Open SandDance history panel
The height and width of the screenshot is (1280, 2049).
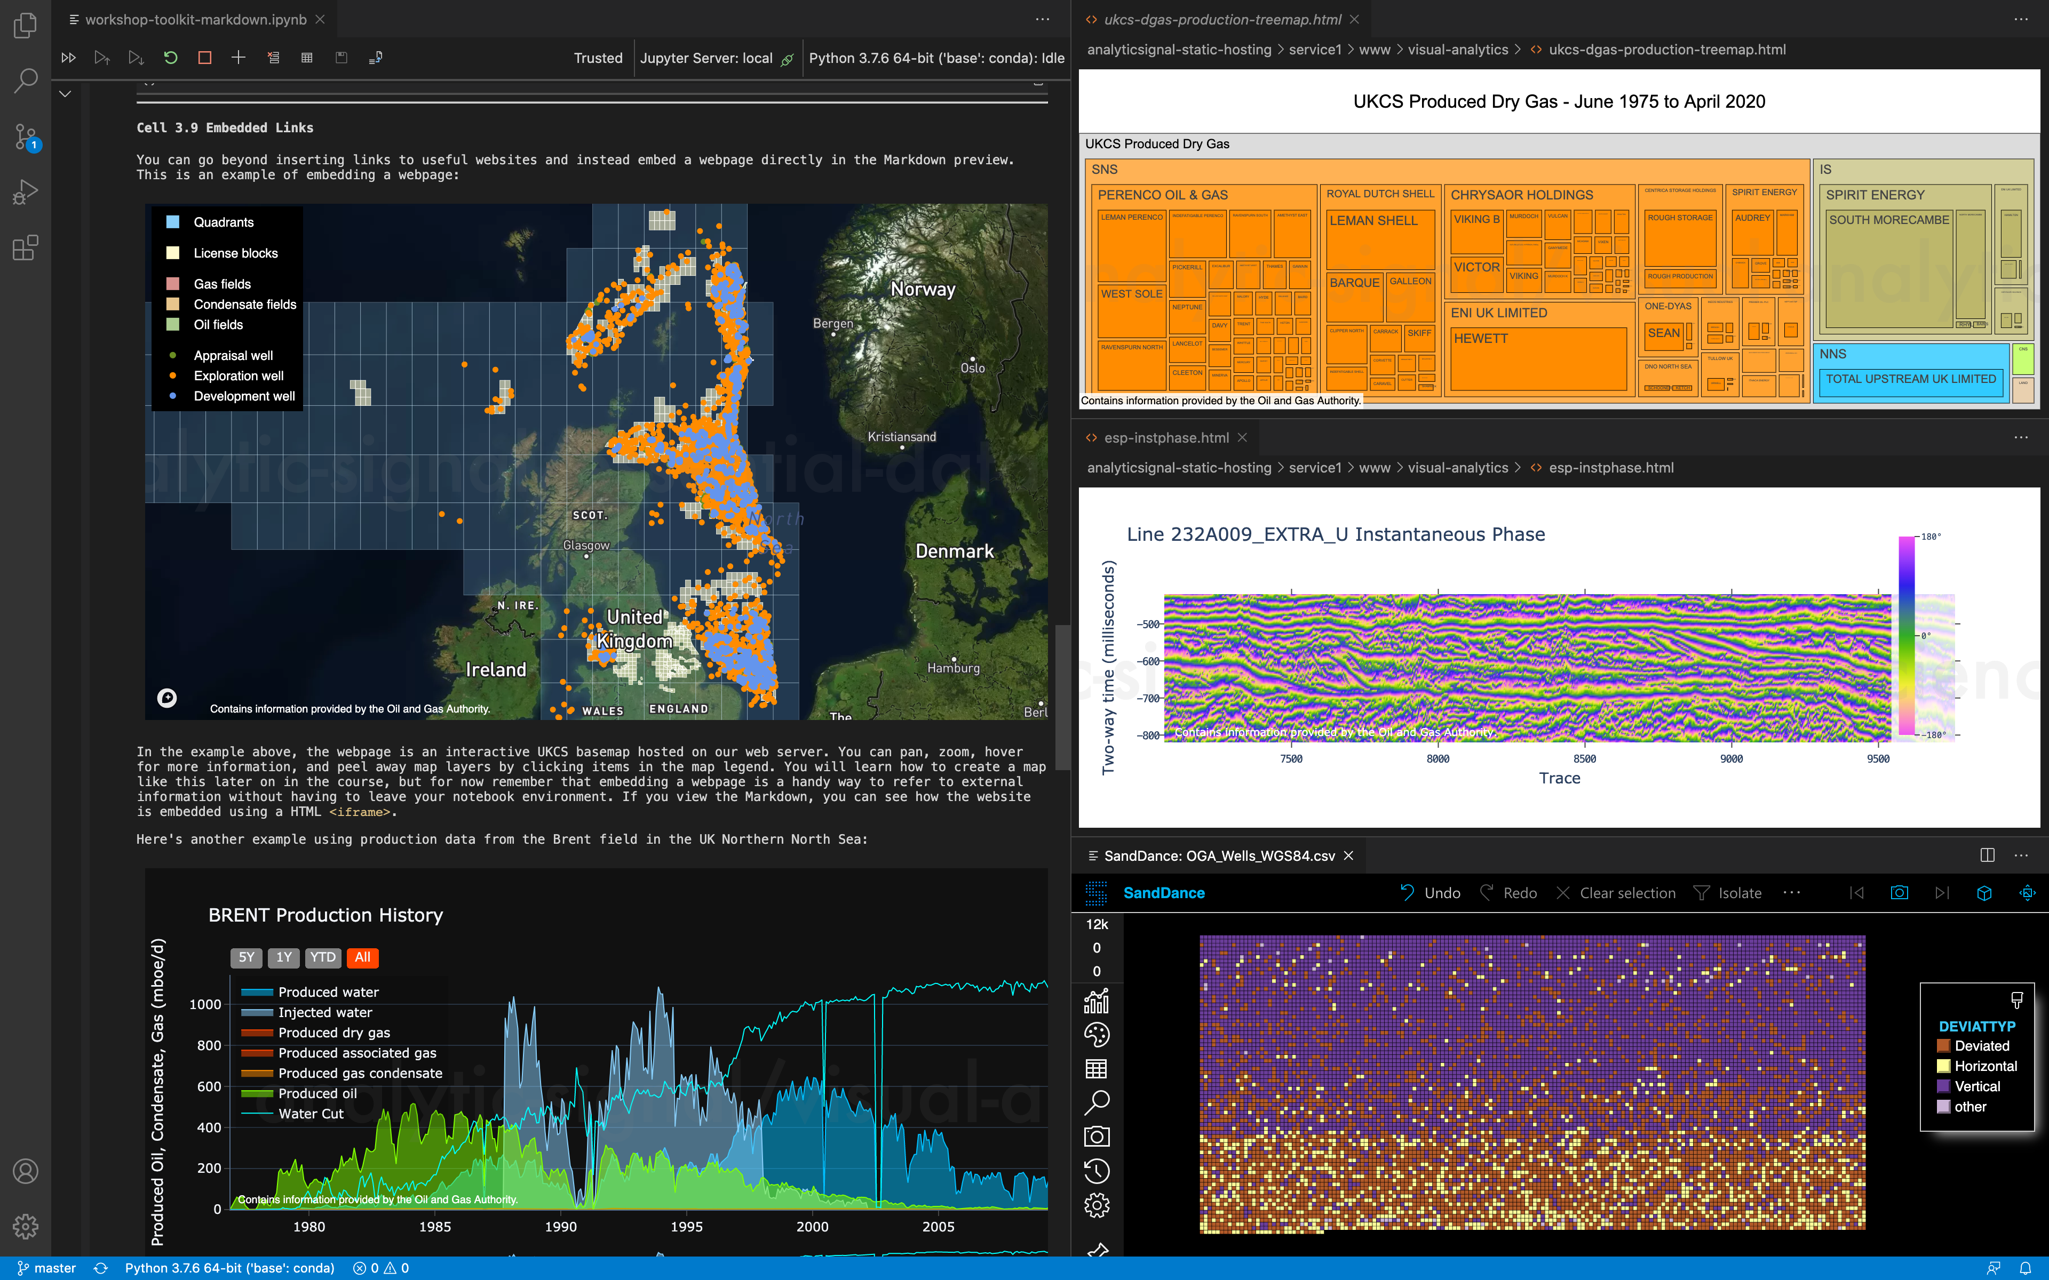tap(1097, 1171)
